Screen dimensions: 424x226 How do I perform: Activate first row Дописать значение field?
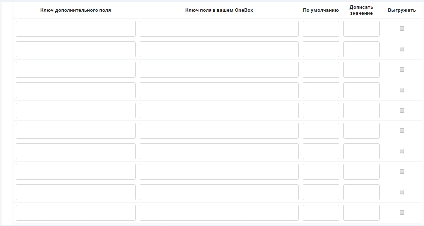click(361, 29)
